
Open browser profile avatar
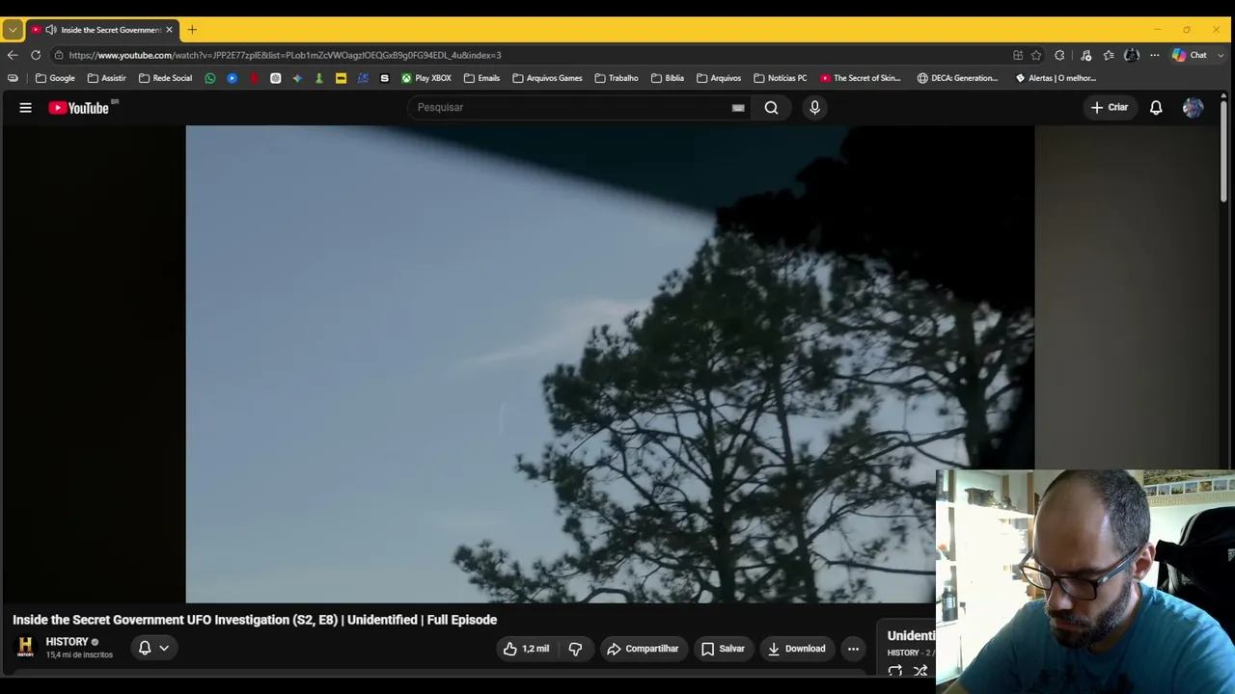1132,55
